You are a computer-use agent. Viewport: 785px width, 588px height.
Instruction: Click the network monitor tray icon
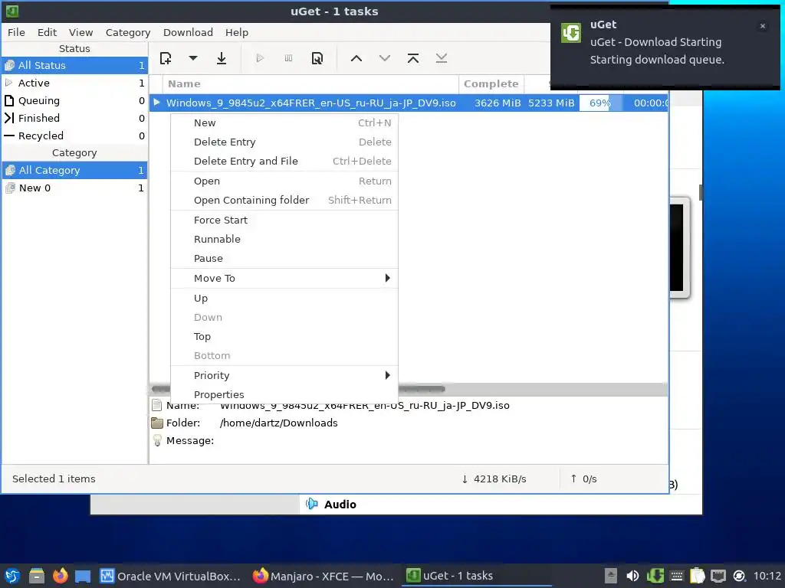pyautogui.click(x=718, y=576)
